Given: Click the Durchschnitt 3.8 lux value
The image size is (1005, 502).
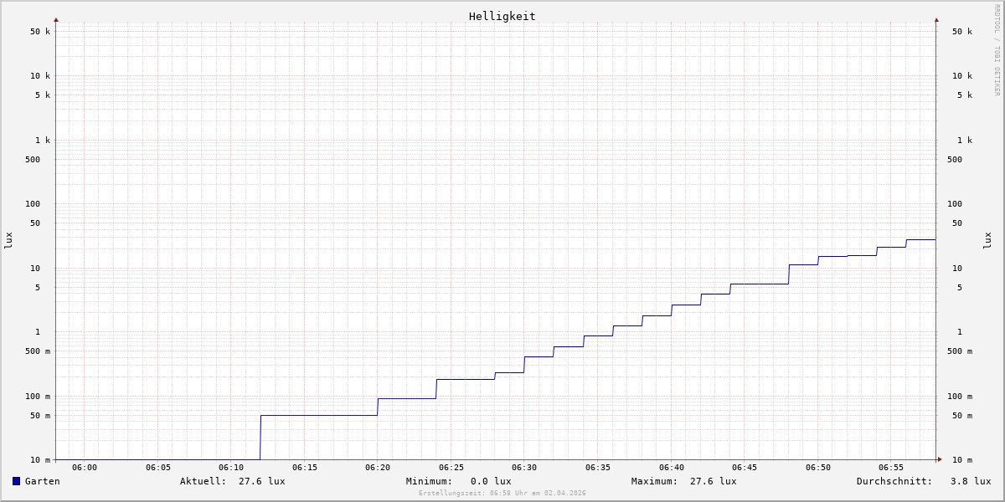Looking at the screenshot, I should tap(970, 481).
